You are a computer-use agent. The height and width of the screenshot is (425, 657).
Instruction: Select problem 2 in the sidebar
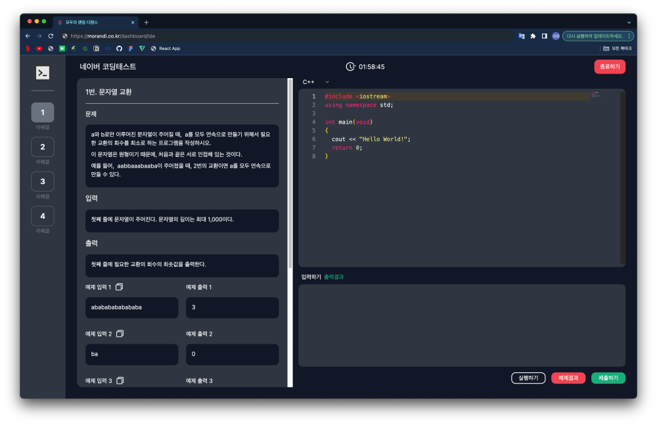[43, 147]
